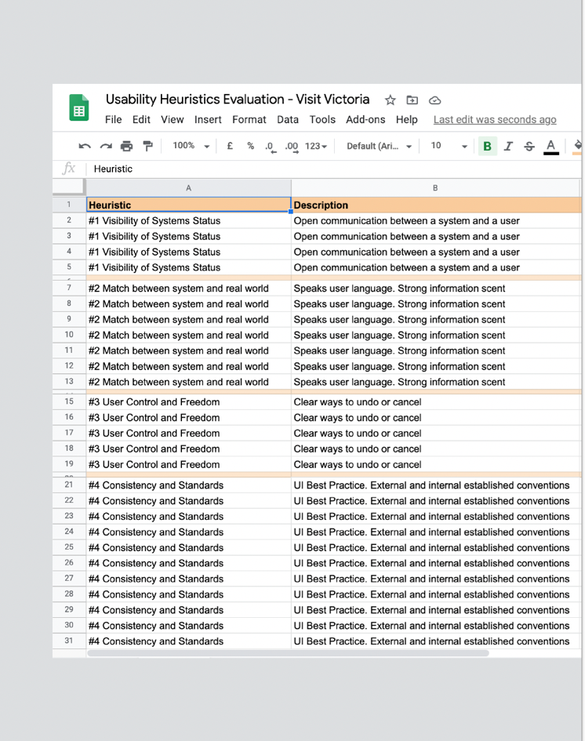Check cloud save status icon

pos(434,100)
